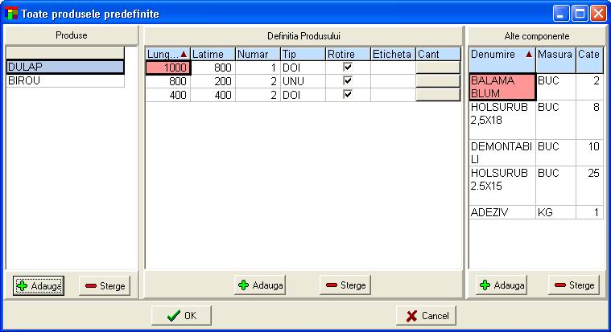
Task: Click the Adauga button under Produse
Action: [39, 285]
